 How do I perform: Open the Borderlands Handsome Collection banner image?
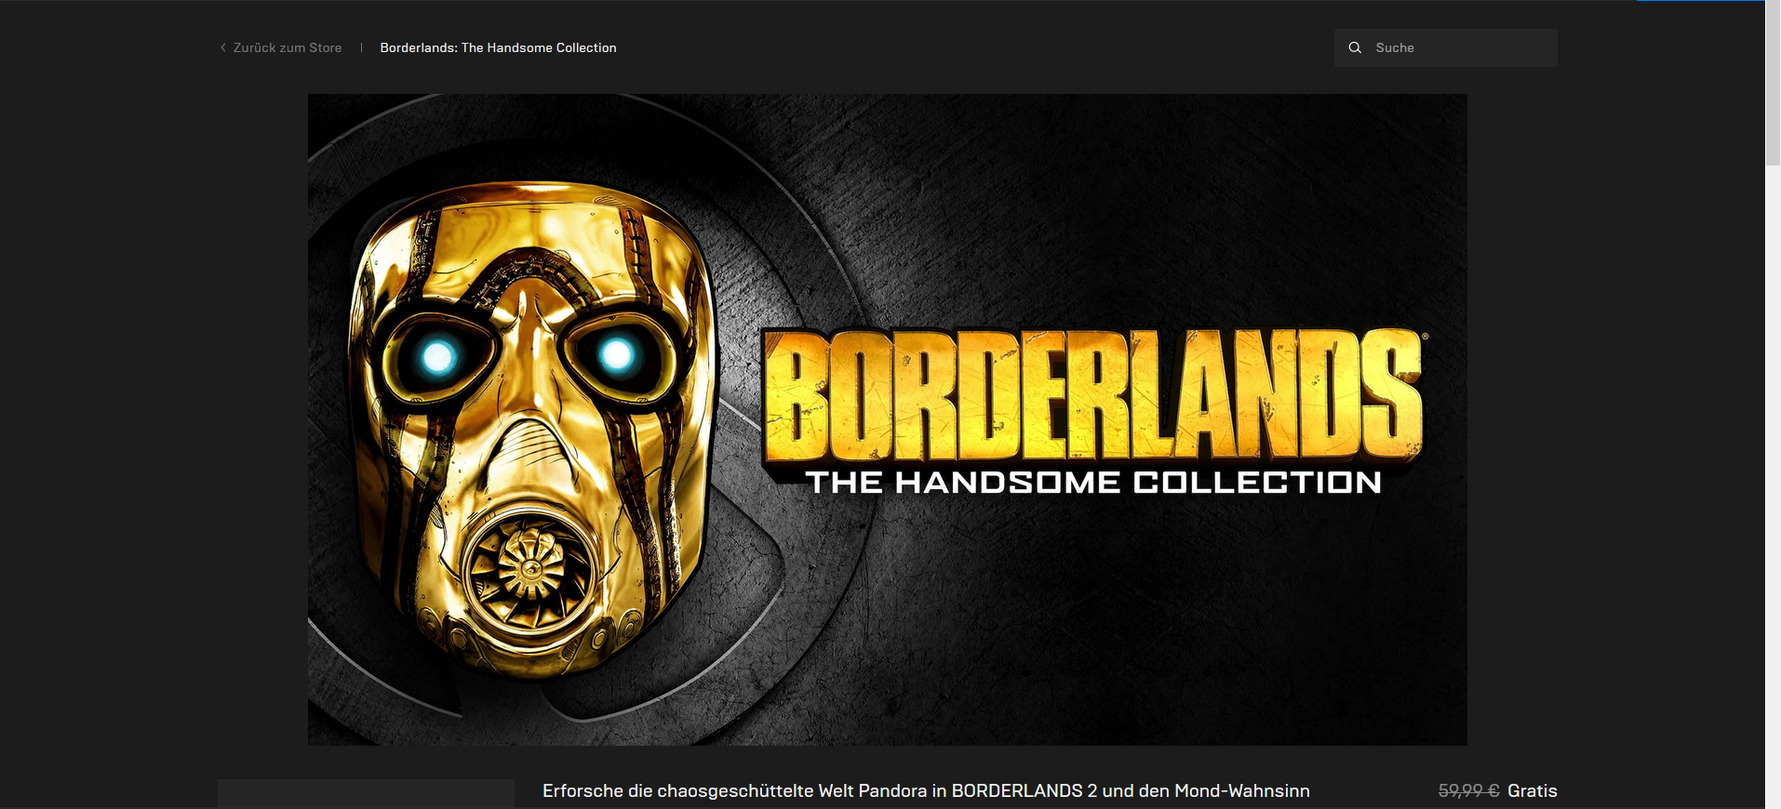[887, 419]
